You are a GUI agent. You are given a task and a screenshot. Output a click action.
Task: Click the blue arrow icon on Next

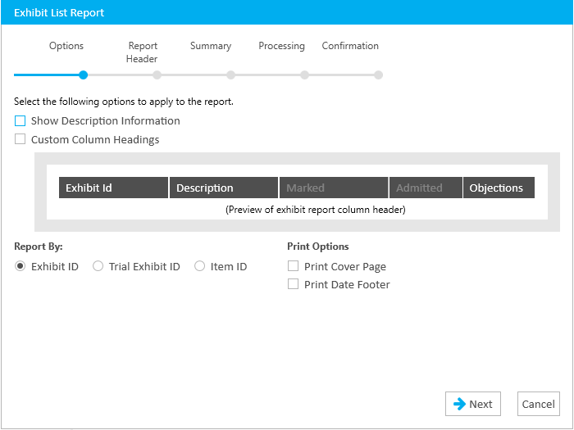pos(459,404)
